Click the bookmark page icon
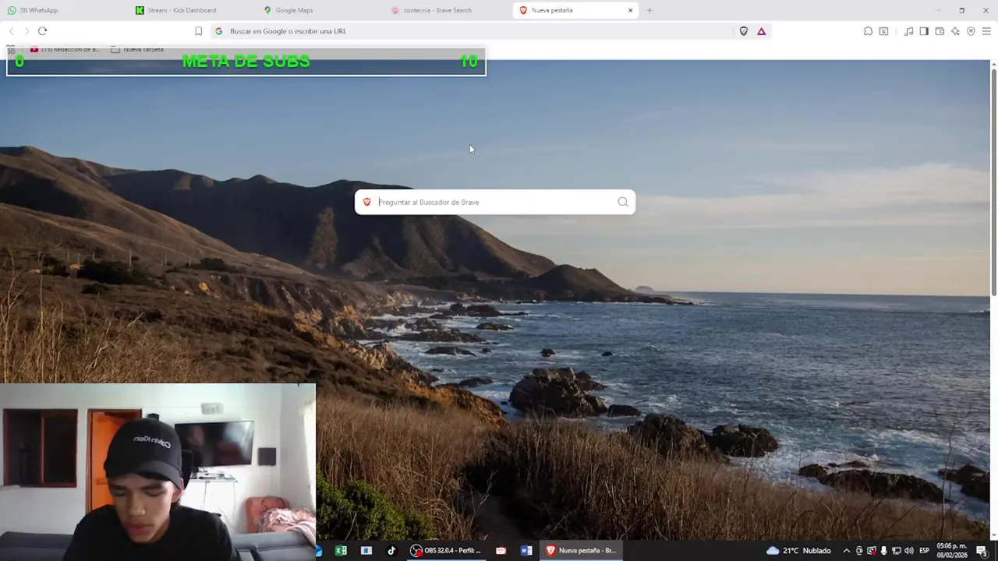 pos(198,31)
